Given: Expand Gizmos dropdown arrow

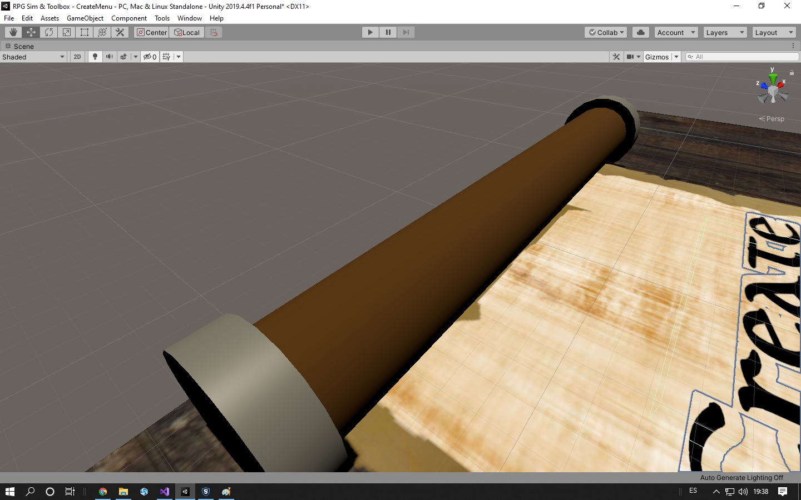Looking at the screenshot, I should click(676, 57).
